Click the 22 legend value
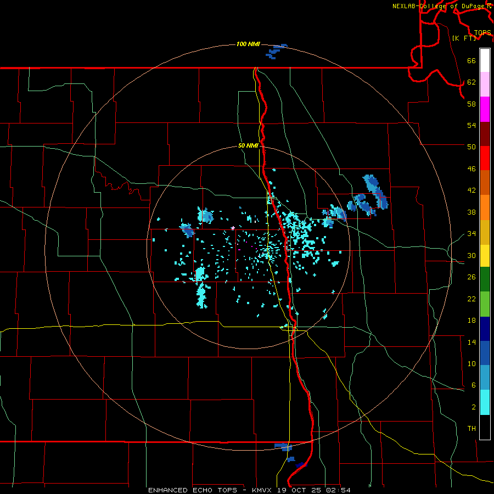The height and width of the screenshot is (494, 494). [471, 299]
